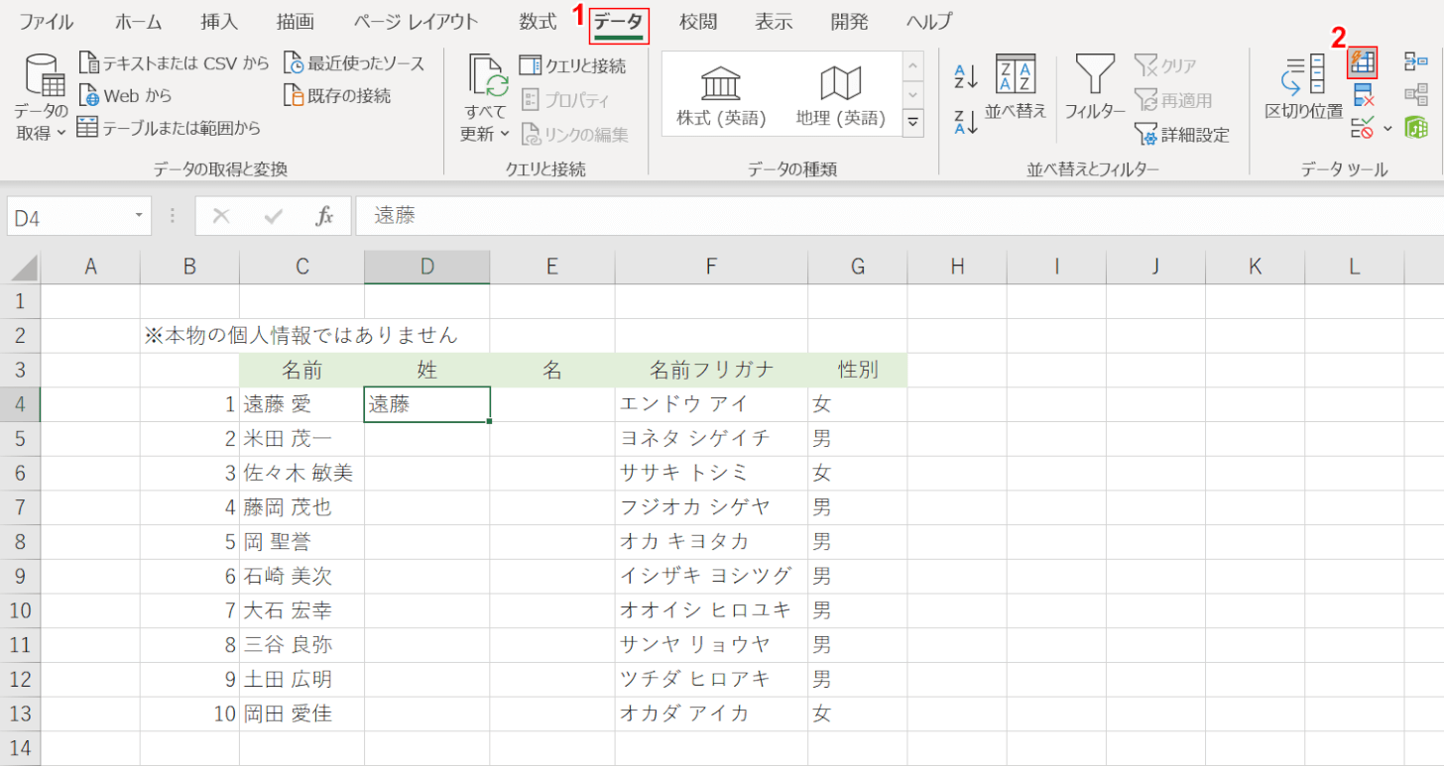Screen dimensions: 1444x766
Task: Open the data validation dropdown arrow
Action: point(1387,128)
